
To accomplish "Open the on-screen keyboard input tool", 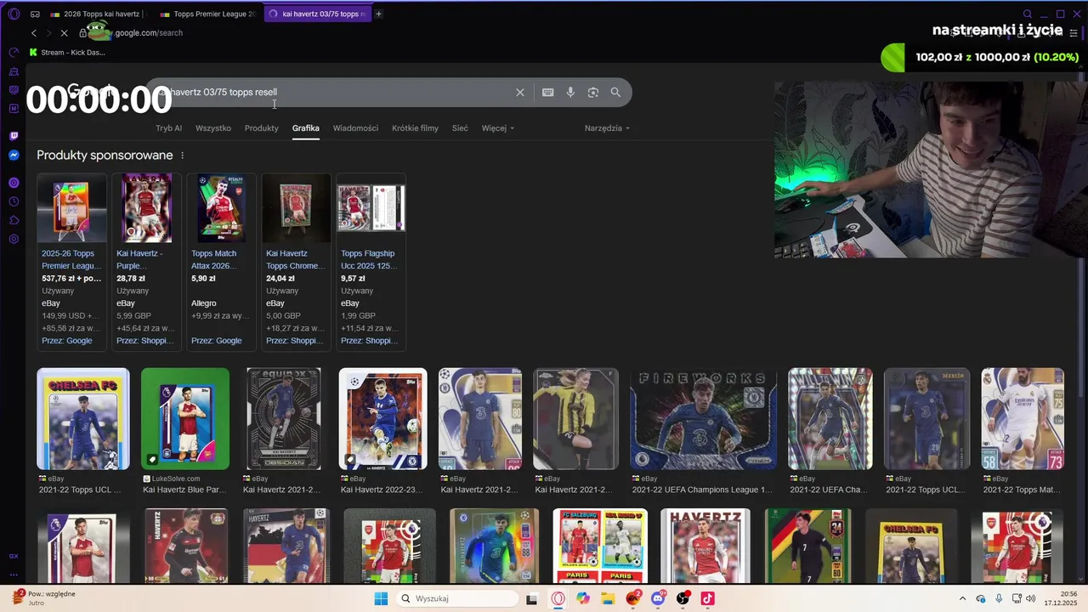I will 547,92.
